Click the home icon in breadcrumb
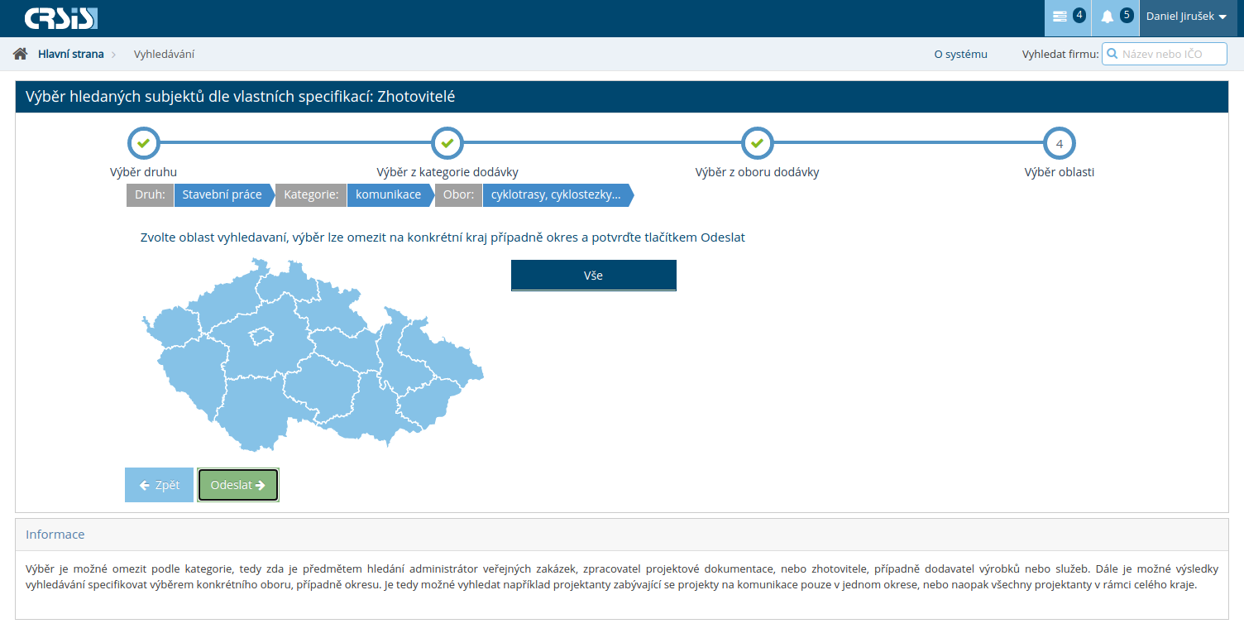1244x638 pixels. coord(21,54)
